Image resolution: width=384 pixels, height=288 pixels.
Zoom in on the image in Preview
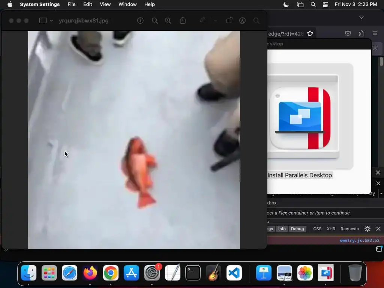tap(168, 21)
